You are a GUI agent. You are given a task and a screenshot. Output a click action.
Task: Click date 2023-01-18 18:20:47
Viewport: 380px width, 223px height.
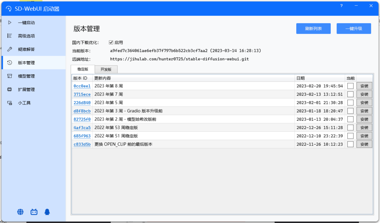319,111
